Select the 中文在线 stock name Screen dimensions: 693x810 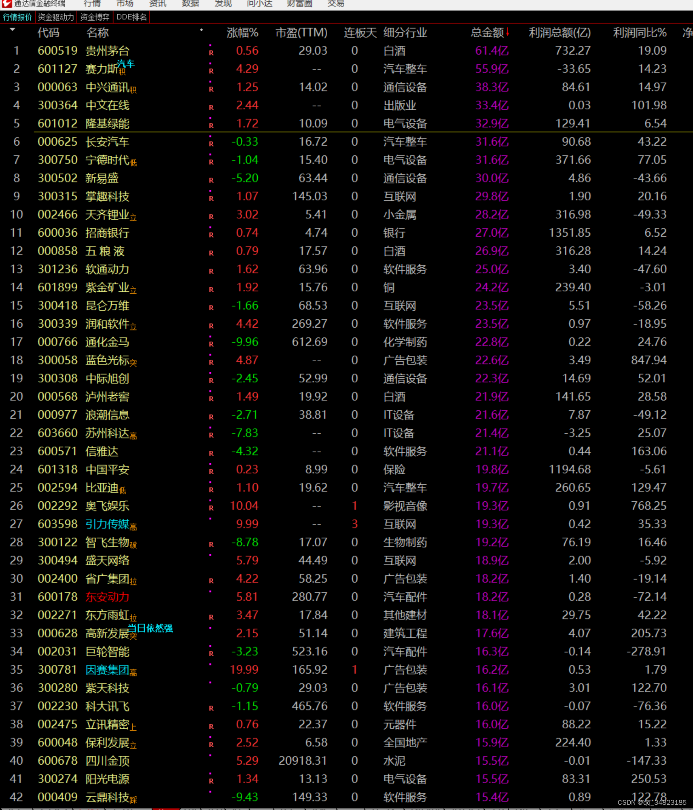click(107, 105)
